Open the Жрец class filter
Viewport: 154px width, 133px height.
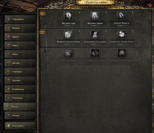pos(20,45)
